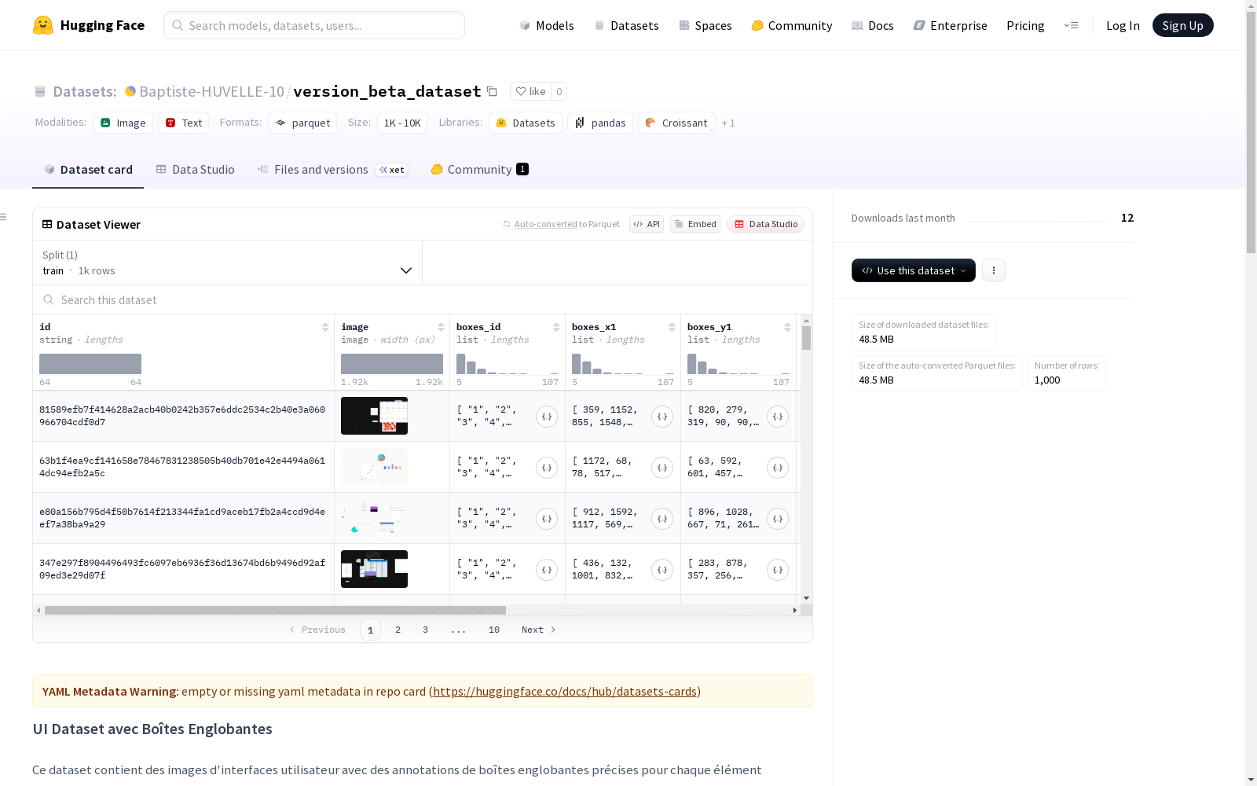Image resolution: width=1257 pixels, height=786 pixels.
Task: Click Log In
Action: point(1123,25)
